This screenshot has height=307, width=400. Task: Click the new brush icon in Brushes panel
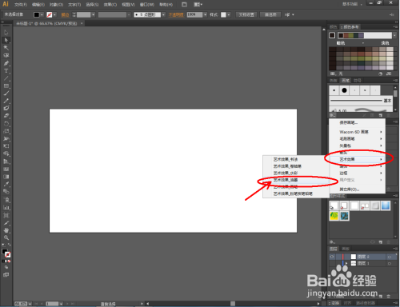tap(381, 115)
